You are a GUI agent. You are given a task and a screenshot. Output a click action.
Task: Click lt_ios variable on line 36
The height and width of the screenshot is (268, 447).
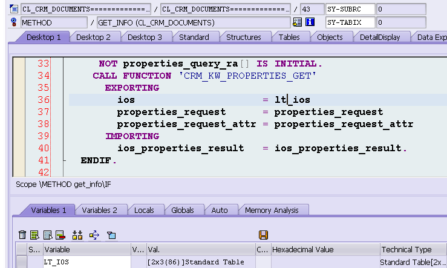(292, 100)
